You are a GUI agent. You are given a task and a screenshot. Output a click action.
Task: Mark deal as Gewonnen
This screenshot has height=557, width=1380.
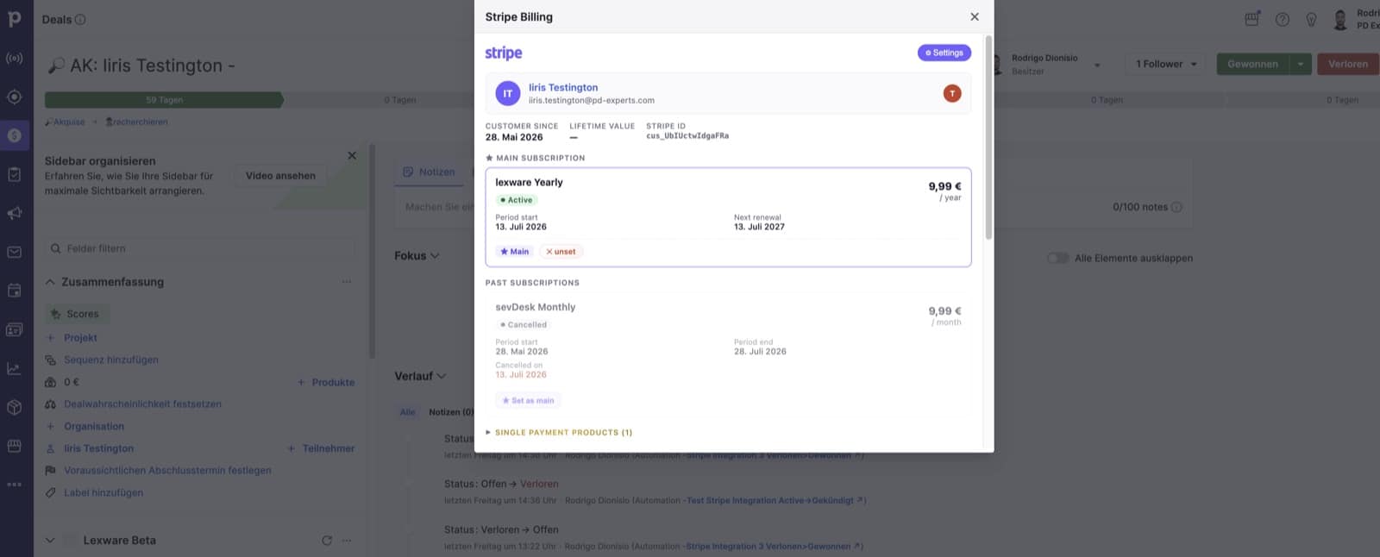1253,64
